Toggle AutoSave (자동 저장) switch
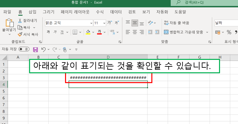The image size is (238, 124). point(24,49)
